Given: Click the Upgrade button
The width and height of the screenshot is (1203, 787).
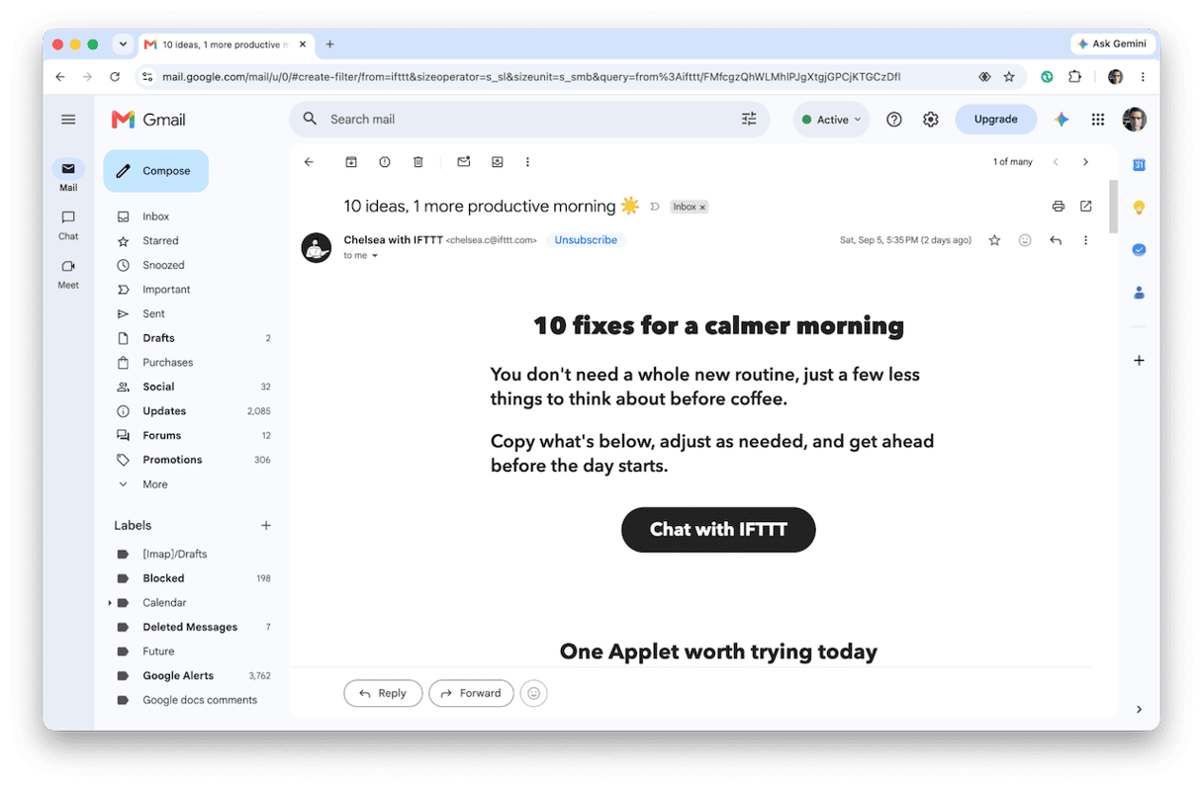Looking at the screenshot, I should point(995,120).
